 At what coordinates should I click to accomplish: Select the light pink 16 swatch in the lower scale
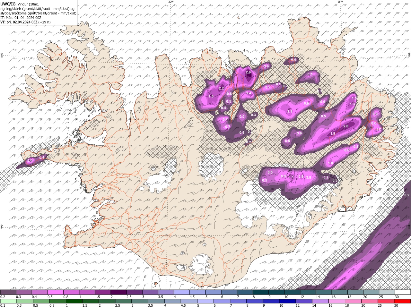click(x=337, y=301)
